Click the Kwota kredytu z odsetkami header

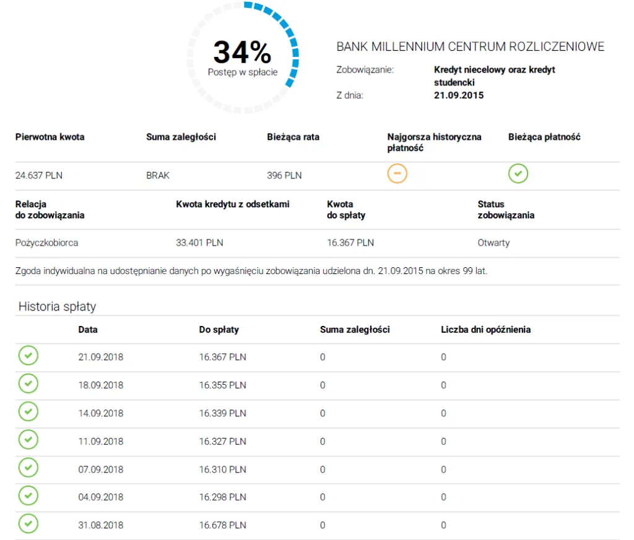233,204
